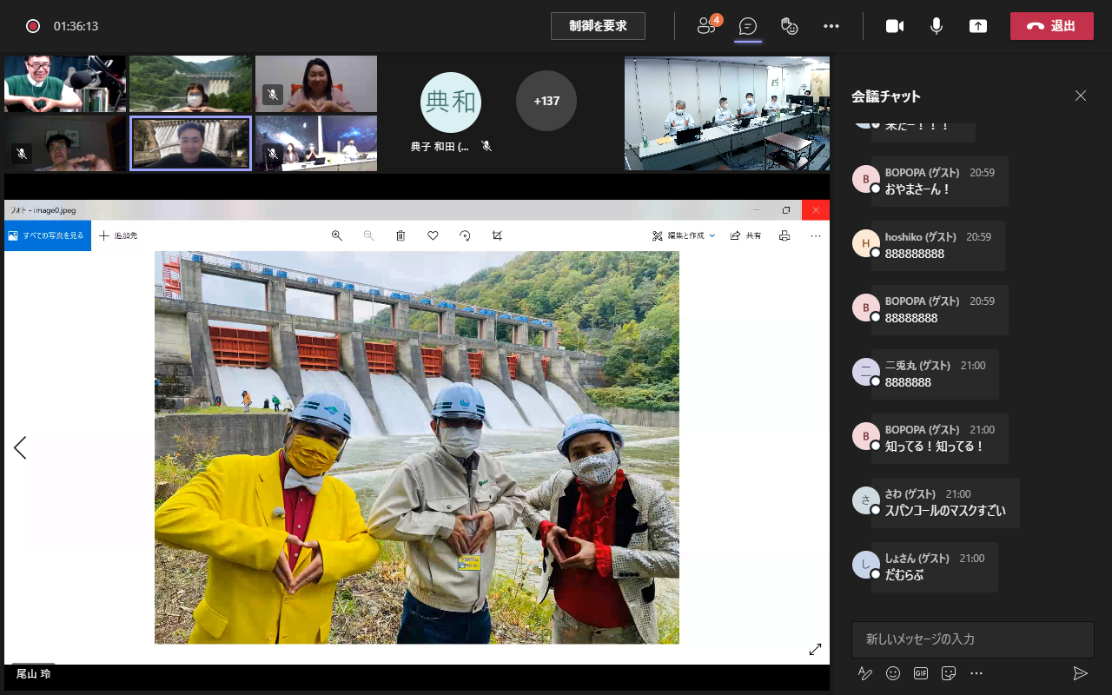Open the GIF picker icon
The image size is (1112, 695).
(x=921, y=673)
